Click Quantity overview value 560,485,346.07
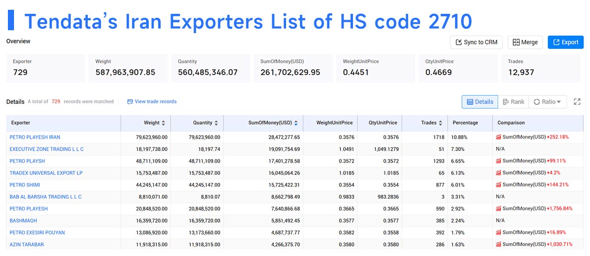Image resolution: width=590 pixels, height=256 pixels. pyautogui.click(x=208, y=72)
